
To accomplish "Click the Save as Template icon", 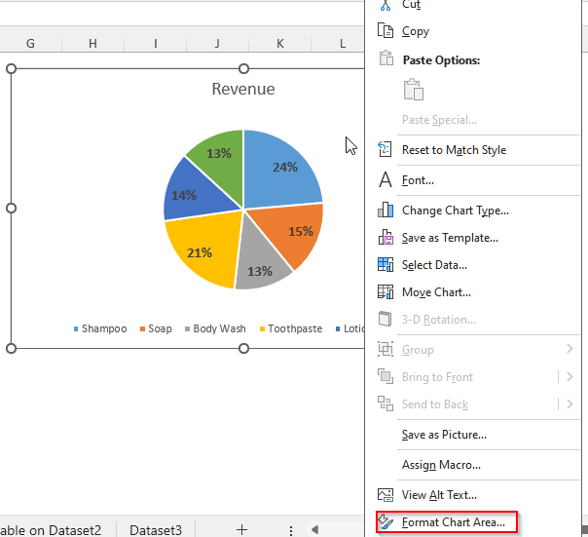I will coord(386,237).
